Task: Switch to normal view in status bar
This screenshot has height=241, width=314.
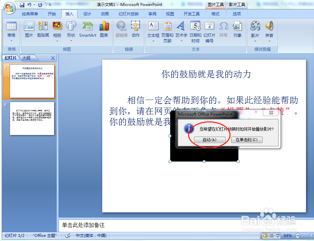Action: (265, 236)
